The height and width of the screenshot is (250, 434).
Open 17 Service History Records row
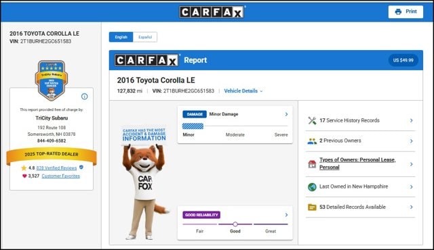(x=360, y=120)
